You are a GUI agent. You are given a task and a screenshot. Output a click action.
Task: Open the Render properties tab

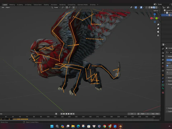(x=163, y=53)
